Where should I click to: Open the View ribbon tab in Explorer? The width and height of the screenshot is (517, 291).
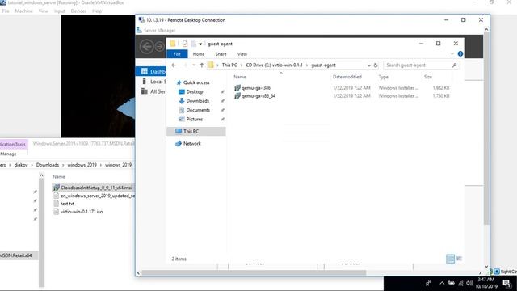coord(242,54)
